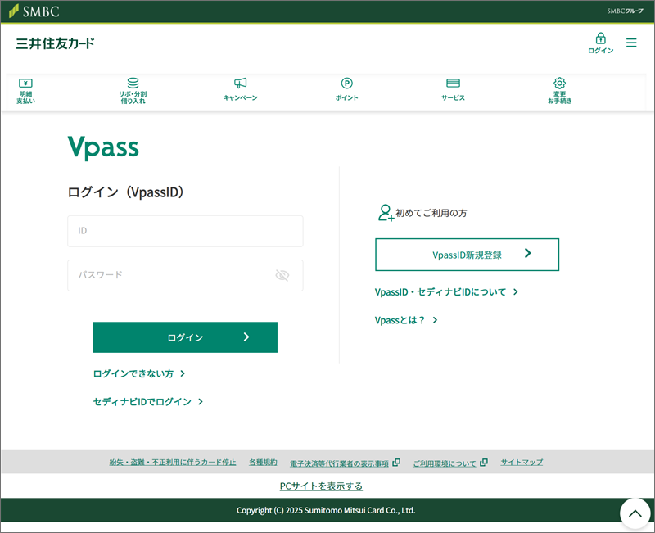This screenshot has height=533, width=655.
Task: Select the キャンペーン menu item
Action: [x=240, y=89]
